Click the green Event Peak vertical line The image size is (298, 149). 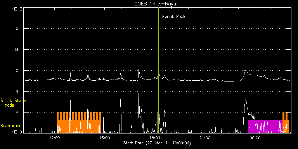point(158,70)
